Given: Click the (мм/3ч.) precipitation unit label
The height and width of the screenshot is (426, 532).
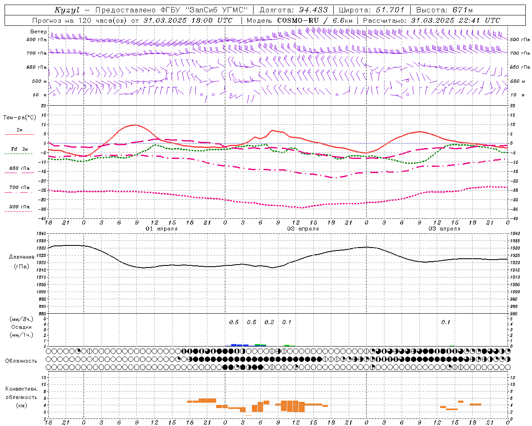Looking at the screenshot, I should [x=22, y=319].
